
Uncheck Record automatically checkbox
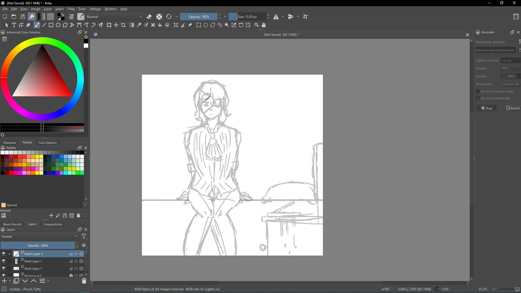click(478, 98)
